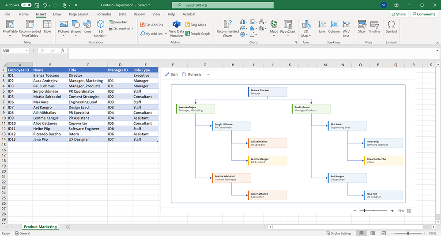The image size is (441, 236).
Task: Open Recommended Charts
Action: (x=227, y=29)
